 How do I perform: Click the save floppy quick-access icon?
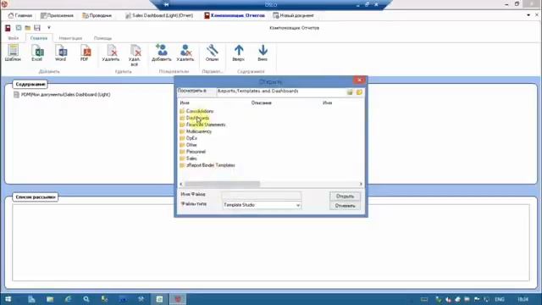pyautogui.click(x=37, y=28)
